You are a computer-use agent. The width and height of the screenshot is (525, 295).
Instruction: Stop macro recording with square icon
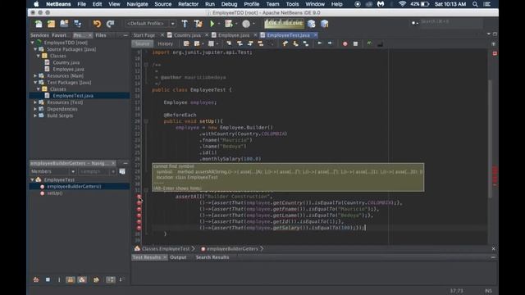[355, 43]
